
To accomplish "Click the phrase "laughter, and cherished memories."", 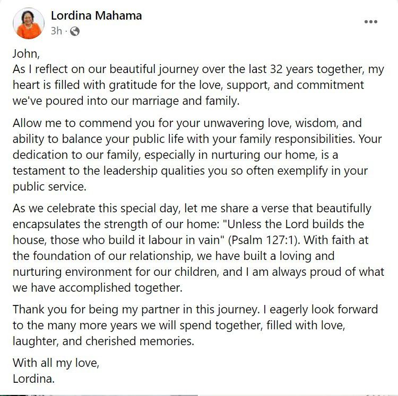I will pyautogui.click(x=103, y=341).
